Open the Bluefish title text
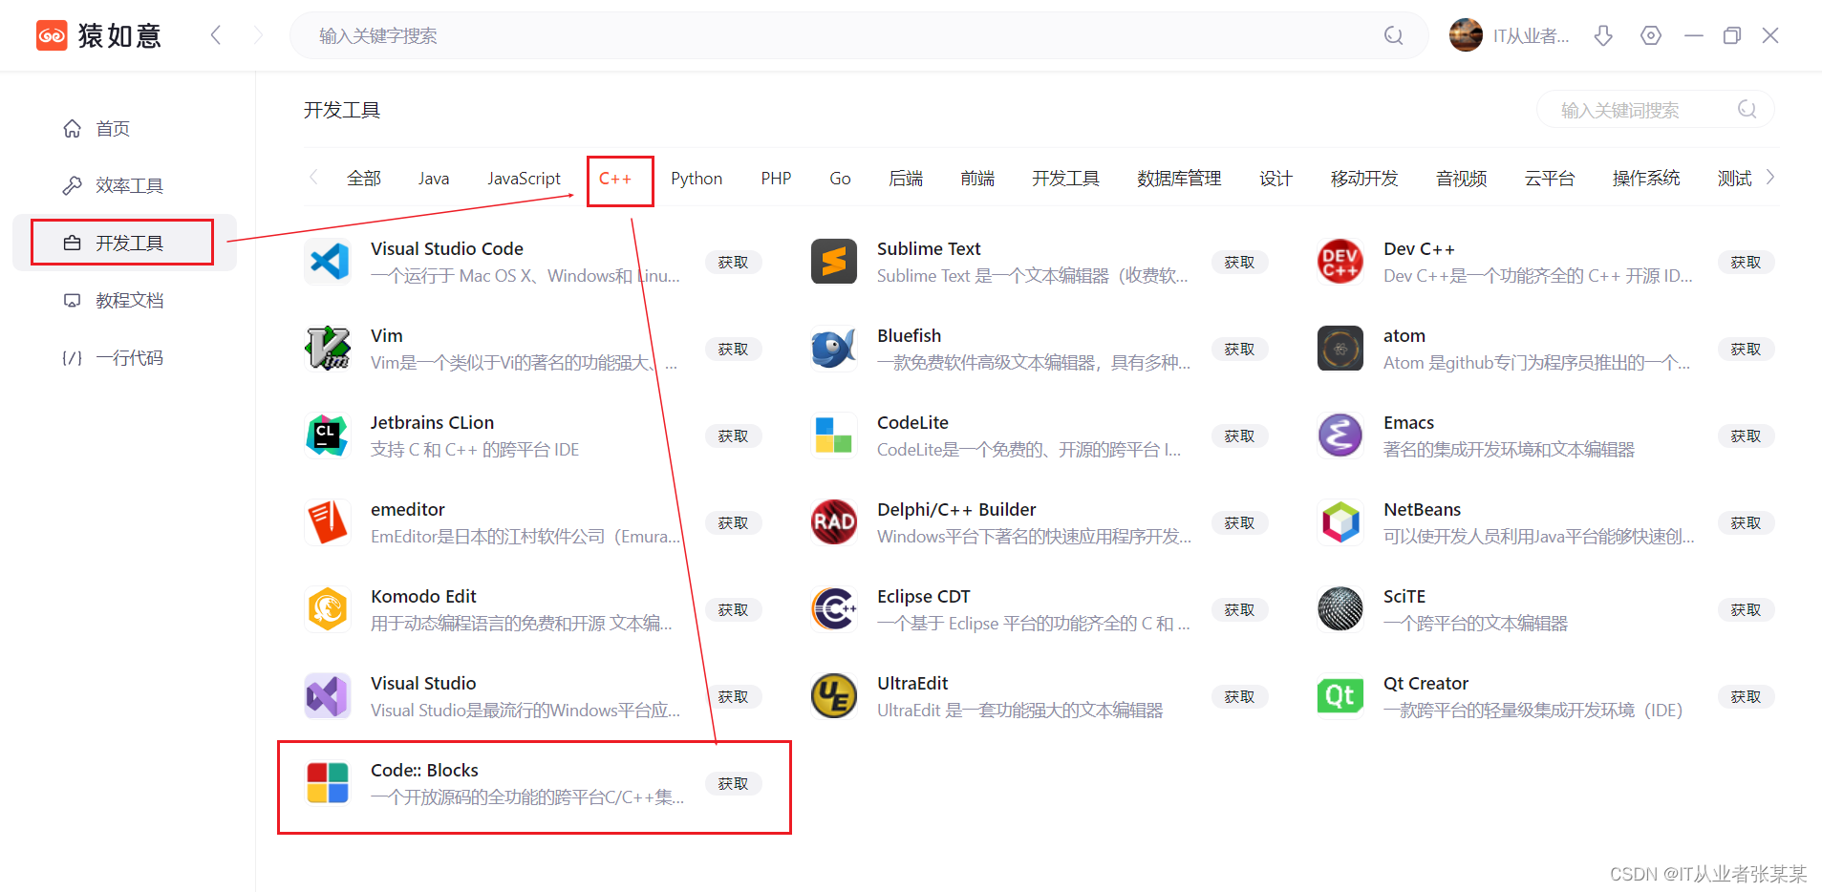Image resolution: width=1822 pixels, height=892 pixels. tap(909, 335)
